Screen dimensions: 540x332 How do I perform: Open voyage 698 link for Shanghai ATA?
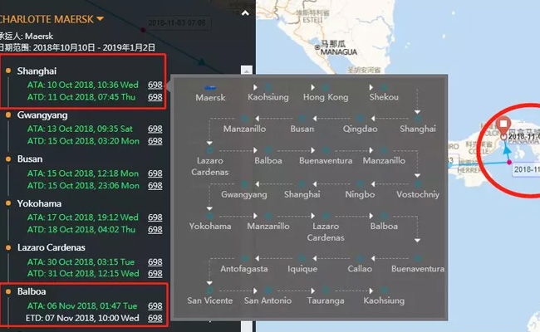(155, 85)
